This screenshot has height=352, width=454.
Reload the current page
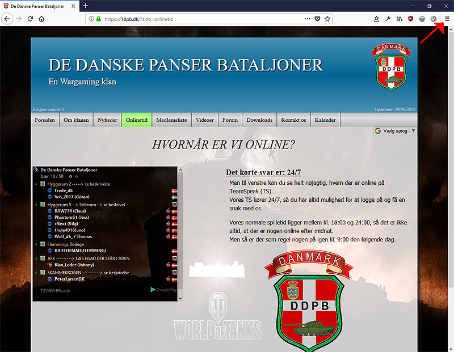click(x=30, y=19)
